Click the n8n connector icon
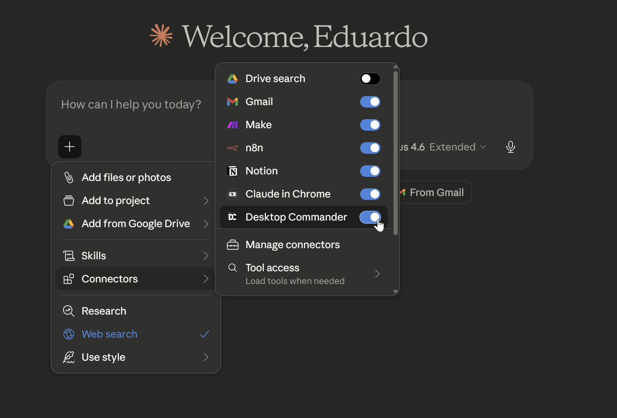617x418 pixels. [233, 148]
